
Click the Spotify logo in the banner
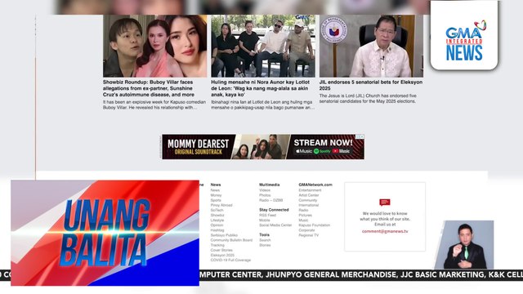(x=322, y=151)
